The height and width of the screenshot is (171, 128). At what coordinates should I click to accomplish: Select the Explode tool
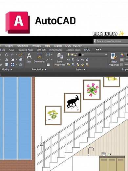point(21,60)
